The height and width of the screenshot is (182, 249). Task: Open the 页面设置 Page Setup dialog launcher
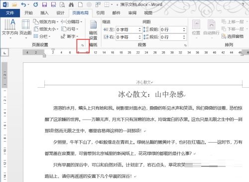(83, 45)
